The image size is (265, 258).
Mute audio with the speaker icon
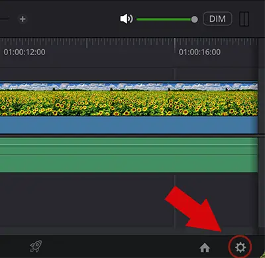tap(127, 19)
